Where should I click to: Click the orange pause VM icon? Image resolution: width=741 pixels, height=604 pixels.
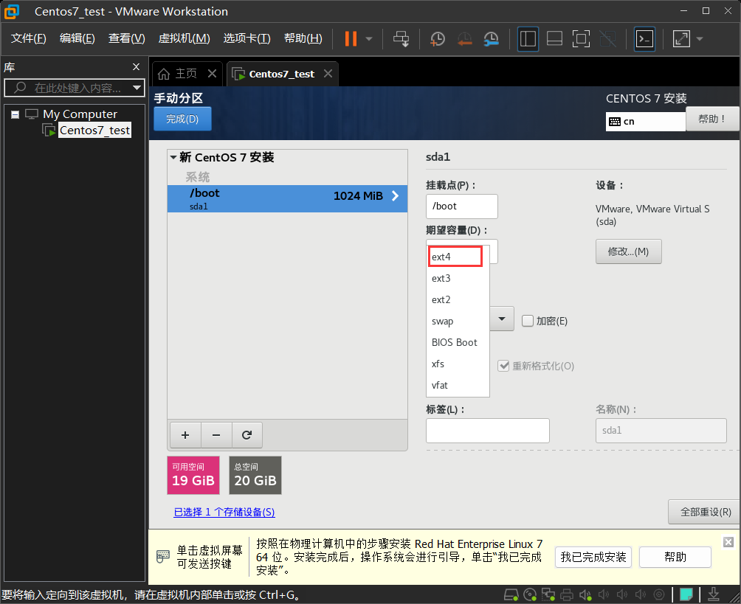[x=351, y=38]
